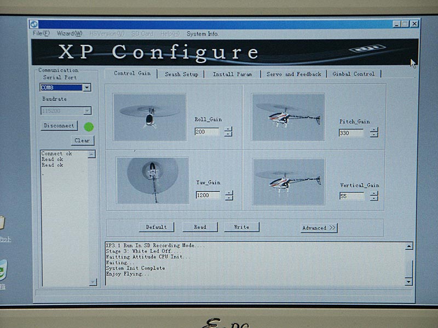Increase Roll_Gain with the up stepper arrow
This screenshot has height=328, width=438.
(x=228, y=129)
